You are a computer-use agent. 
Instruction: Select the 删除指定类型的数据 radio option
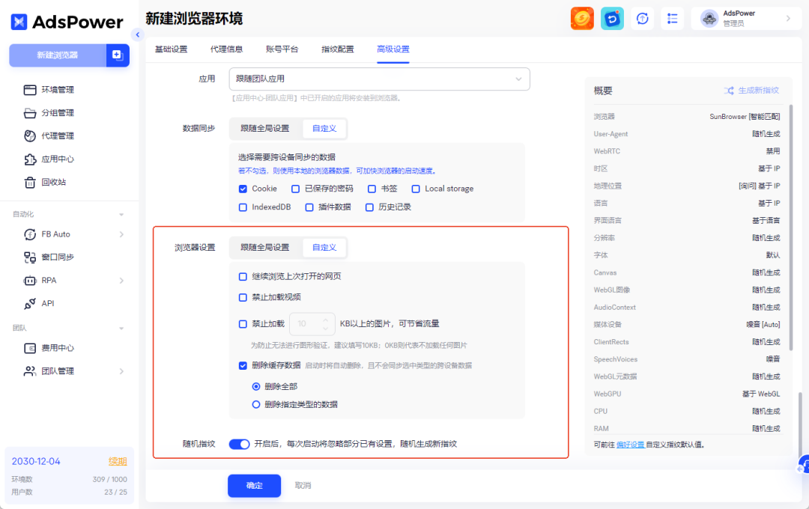pyautogui.click(x=255, y=404)
